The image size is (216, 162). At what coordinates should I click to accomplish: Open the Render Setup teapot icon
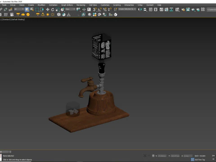coord(183,9)
